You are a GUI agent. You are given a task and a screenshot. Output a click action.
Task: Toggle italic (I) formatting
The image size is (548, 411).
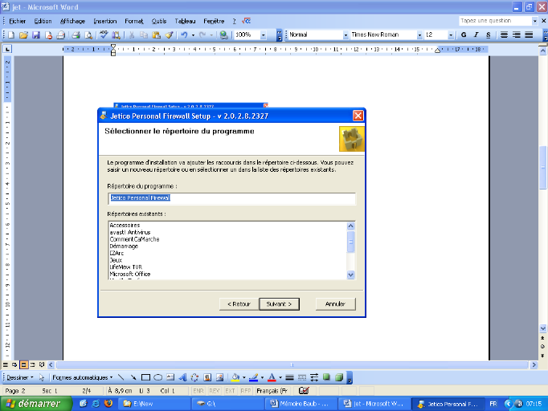coord(476,35)
